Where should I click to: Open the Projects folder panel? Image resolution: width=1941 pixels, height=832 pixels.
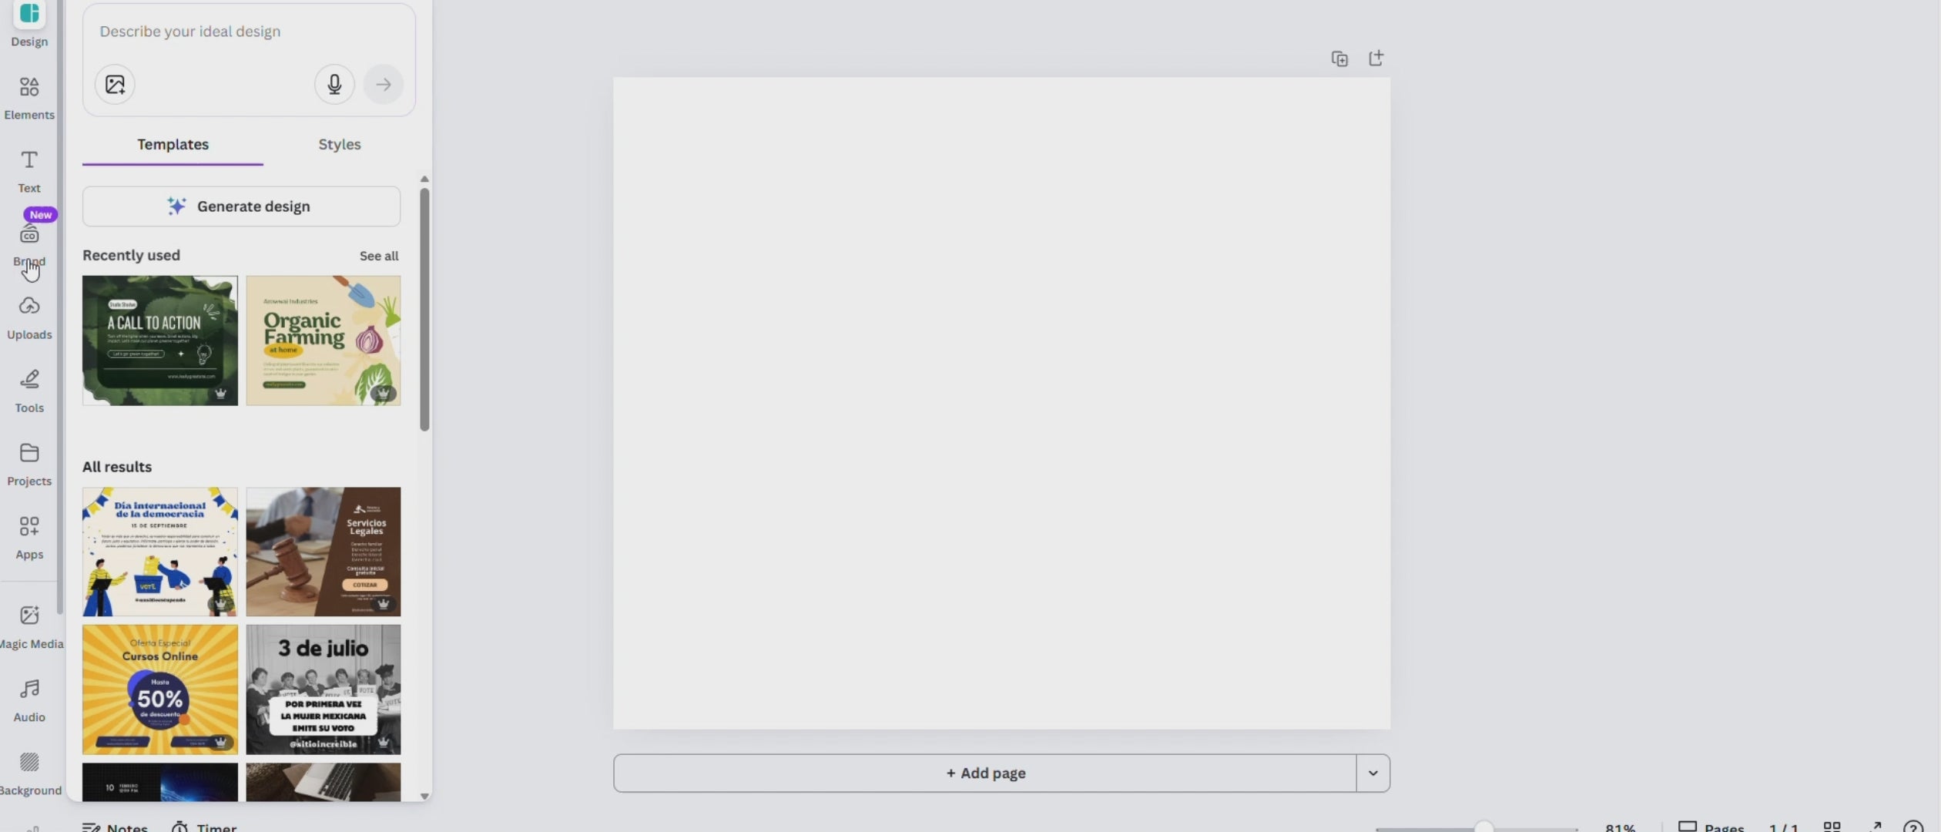point(29,463)
